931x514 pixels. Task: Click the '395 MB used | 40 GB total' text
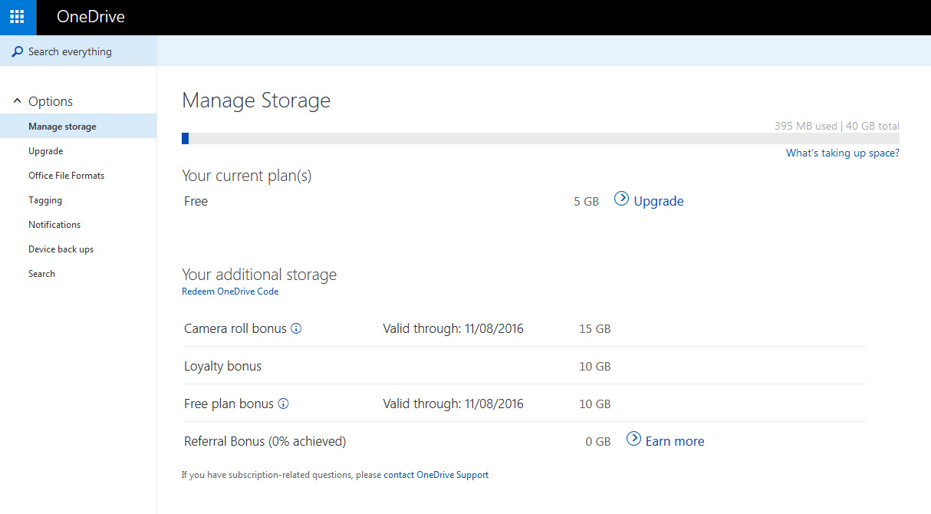pyautogui.click(x=837, y=126)
